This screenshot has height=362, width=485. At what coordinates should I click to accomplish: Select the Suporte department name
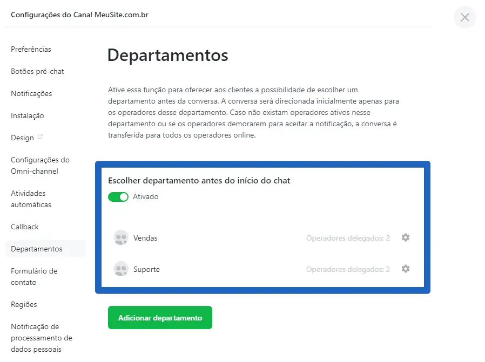pyautogui.click(x=146, y=269)
